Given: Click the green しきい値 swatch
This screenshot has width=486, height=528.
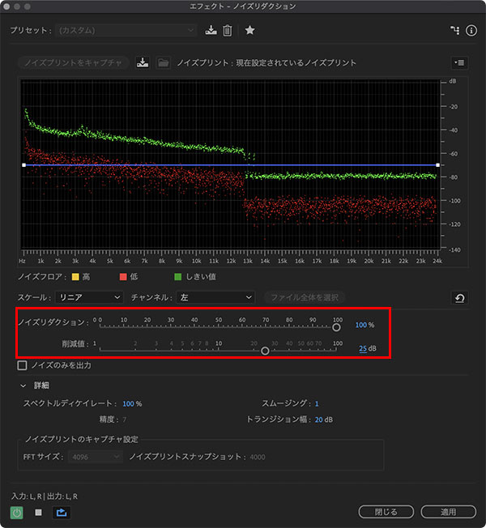Looking at the screenshot, I should pos(178,277).
